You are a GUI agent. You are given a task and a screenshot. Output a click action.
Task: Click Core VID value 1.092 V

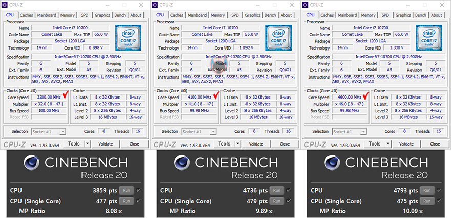(245, 48)
